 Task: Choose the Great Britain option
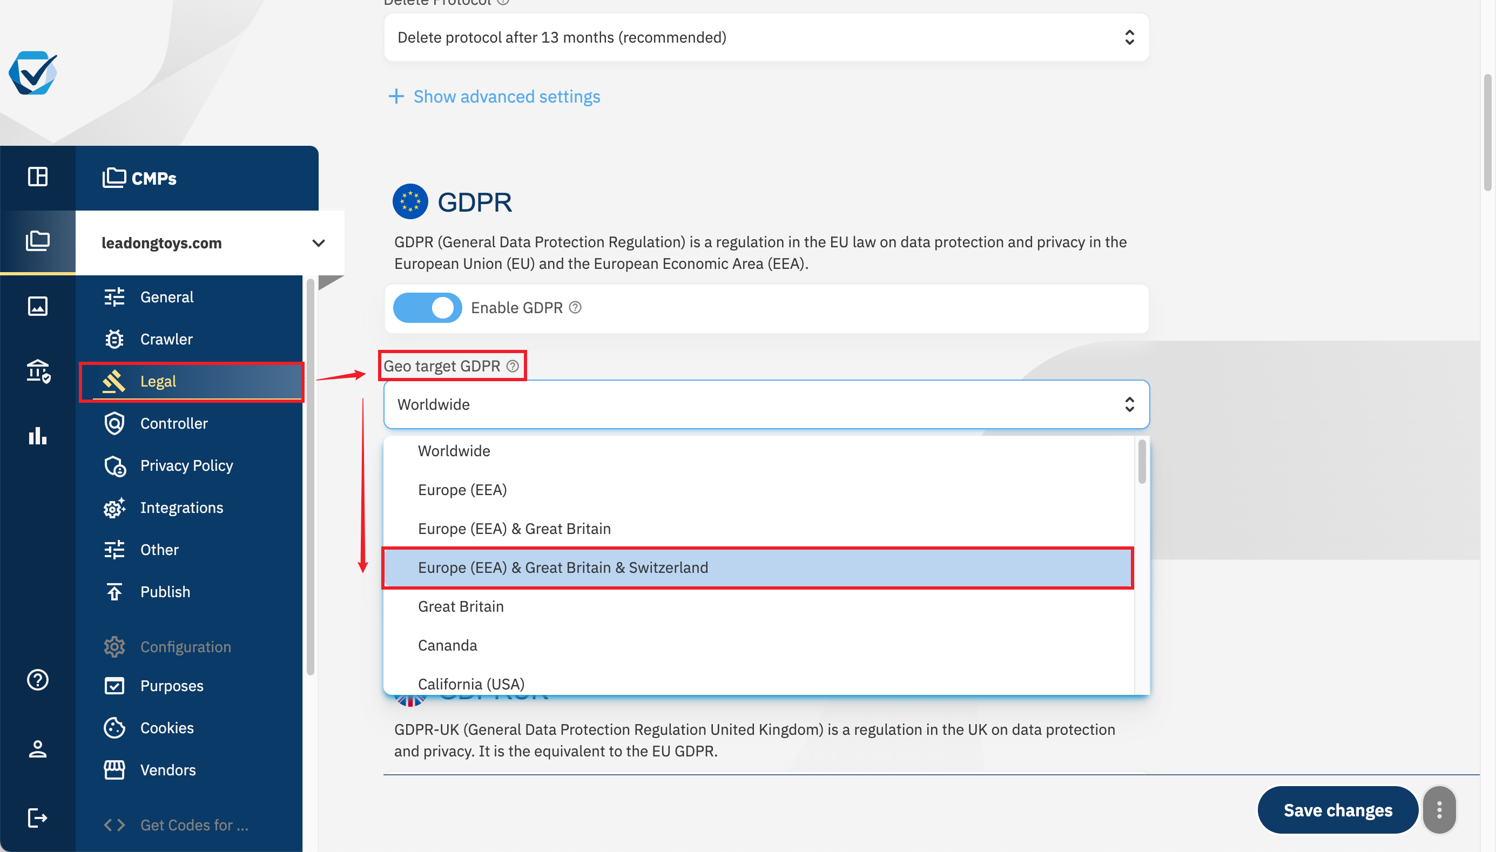pyautogui.click(x=461, y=606)
